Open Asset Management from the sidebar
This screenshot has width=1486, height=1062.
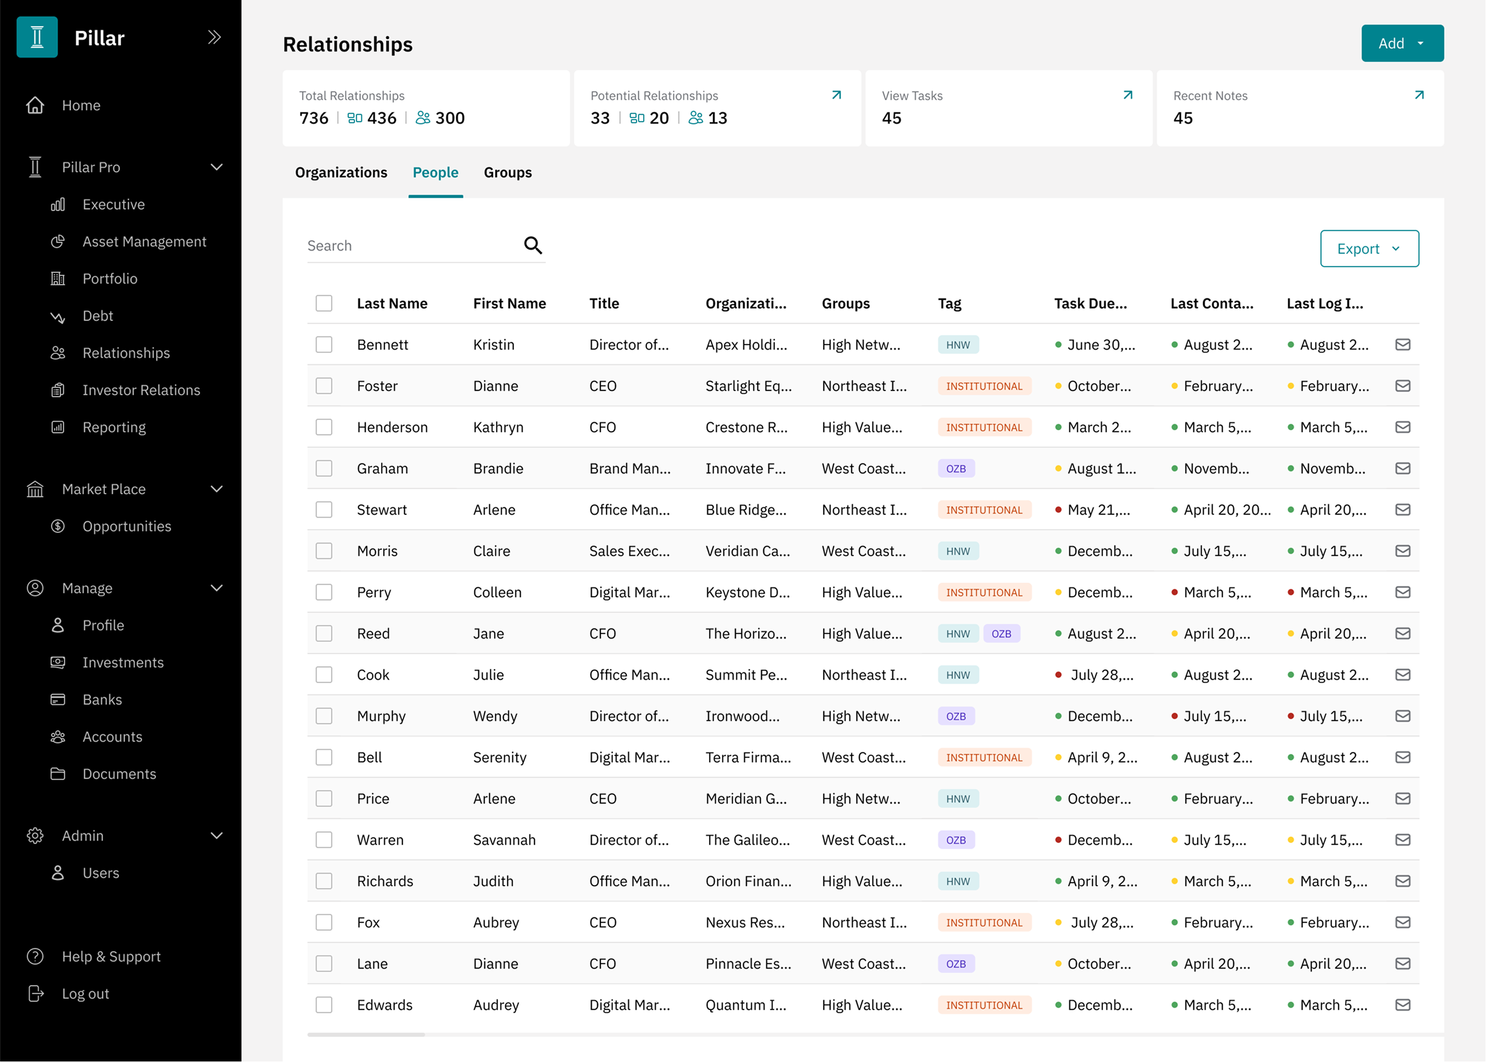point(145,241)
